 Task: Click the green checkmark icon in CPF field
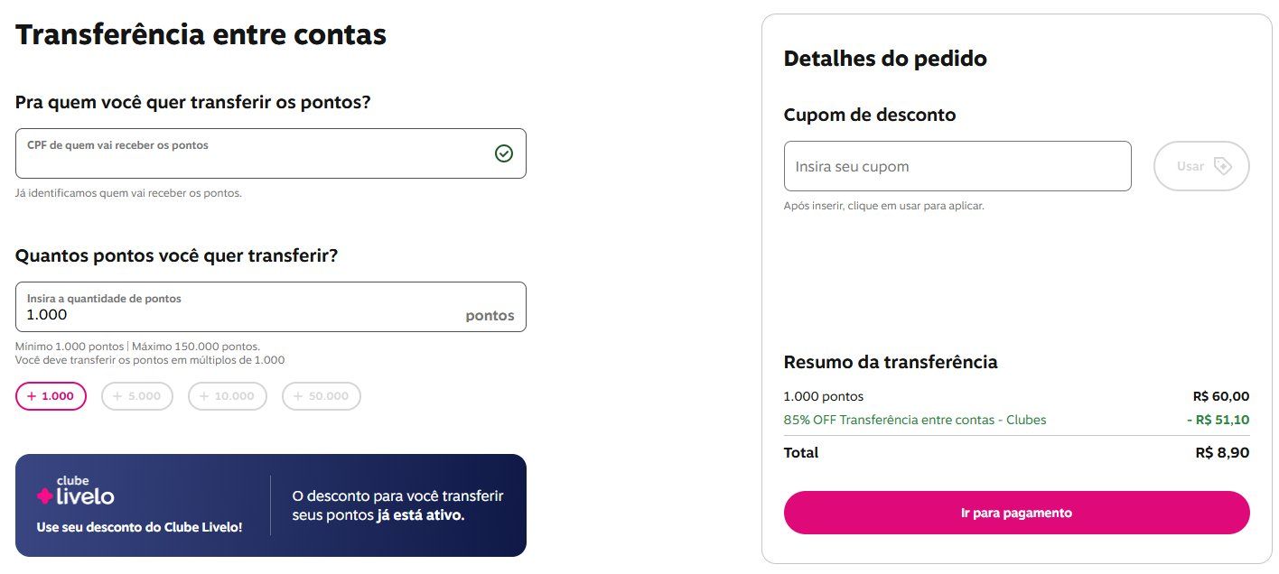coord(504,153)
